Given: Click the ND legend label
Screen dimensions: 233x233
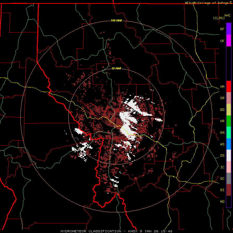Looking at the screenshot, I should pos(222,202).
